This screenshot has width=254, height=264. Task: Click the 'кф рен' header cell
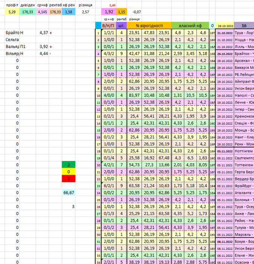[69, 5]
